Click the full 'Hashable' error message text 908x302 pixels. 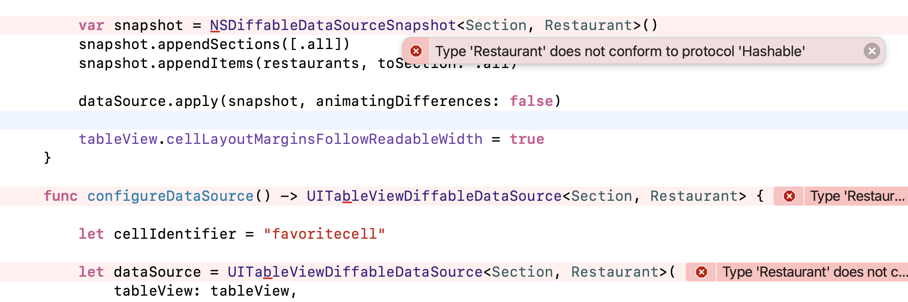[621, 51]
